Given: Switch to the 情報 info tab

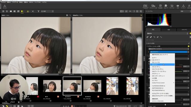Looking at the screenshot, I should click(169, 30).
